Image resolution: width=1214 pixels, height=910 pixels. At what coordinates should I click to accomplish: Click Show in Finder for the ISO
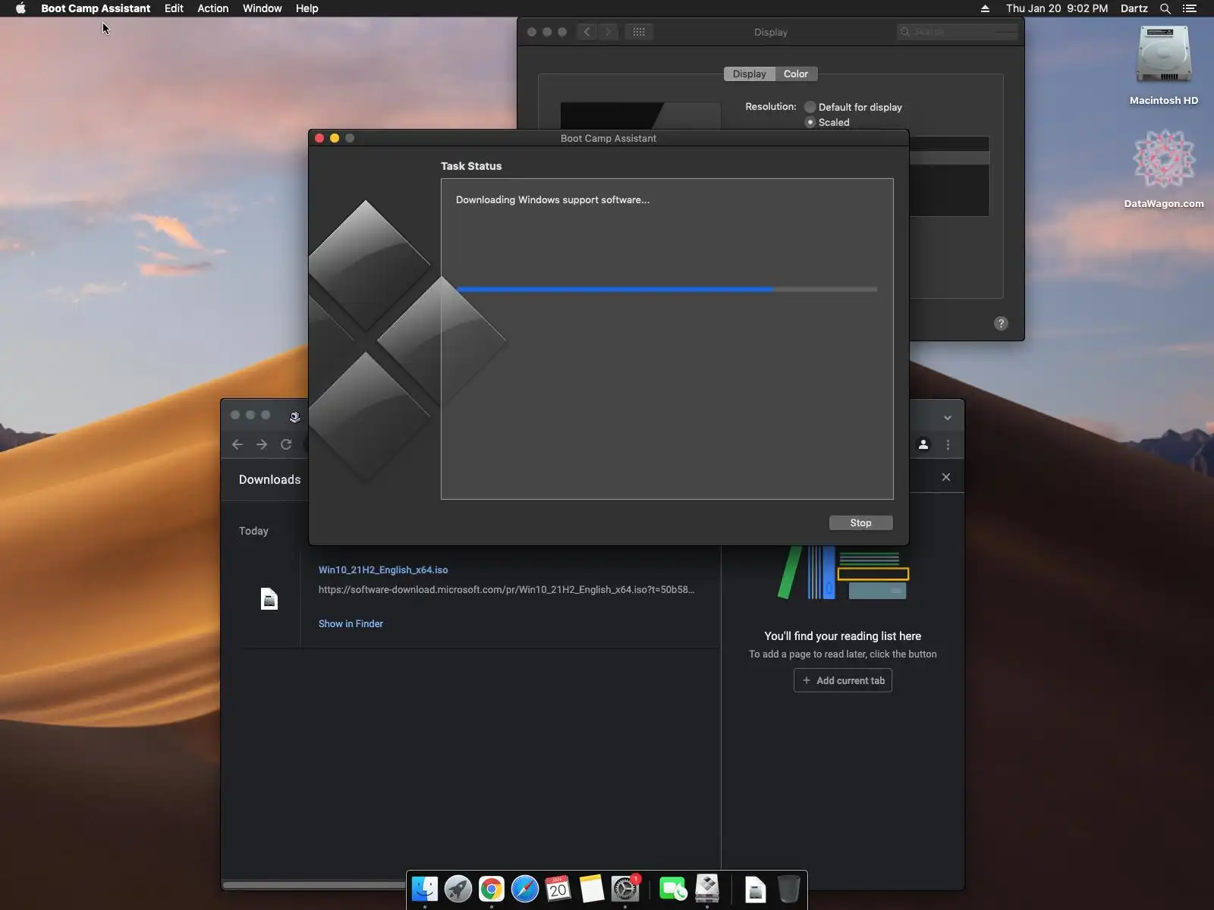pyautogui.click(x=351, y=623)
